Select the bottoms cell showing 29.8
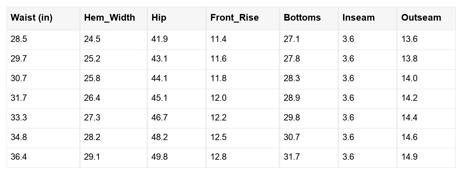Image resolution: width=462 pixels, height=174 pixels. pos(309,118)
